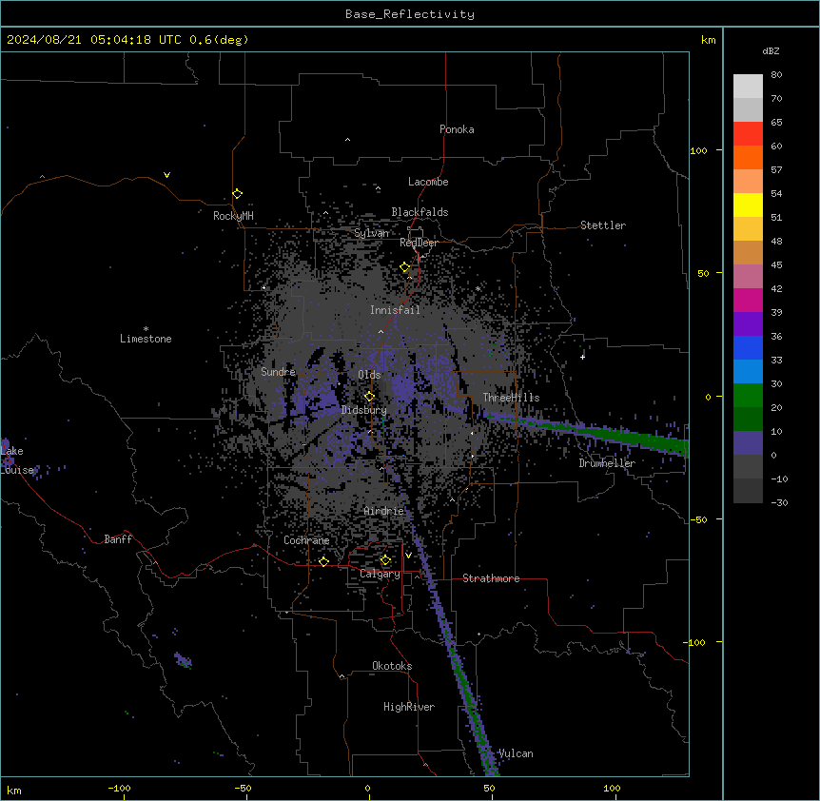Image resolution: width=820 pixels, height=801 pixels.
Task: Click the Sylvan label
Action: tap(371, 233)
